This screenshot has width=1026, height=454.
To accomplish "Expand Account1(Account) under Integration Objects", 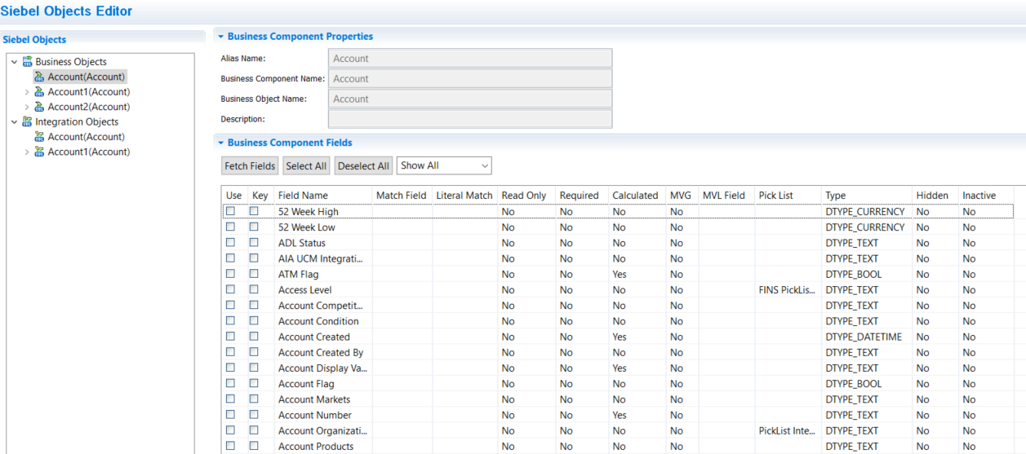I will click(27, 152).
